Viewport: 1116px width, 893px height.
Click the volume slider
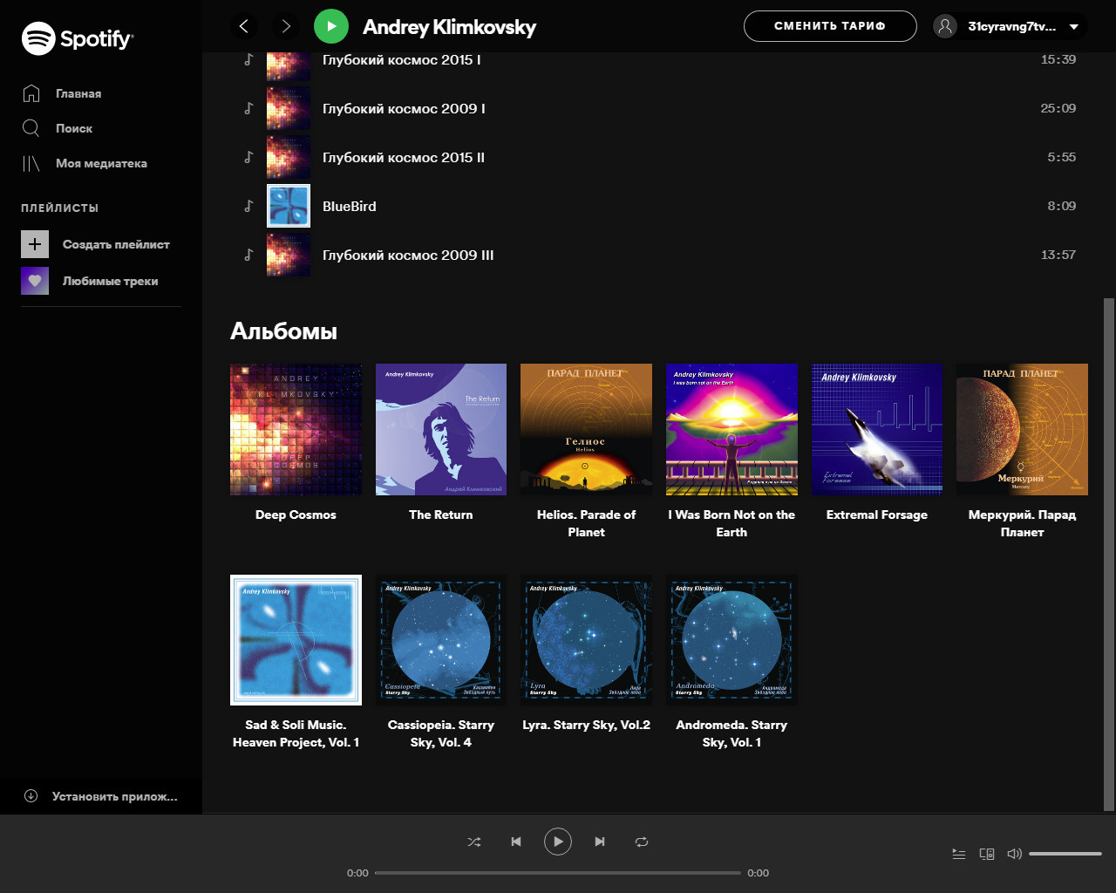pyautogui.click(x=1065, y=854)
